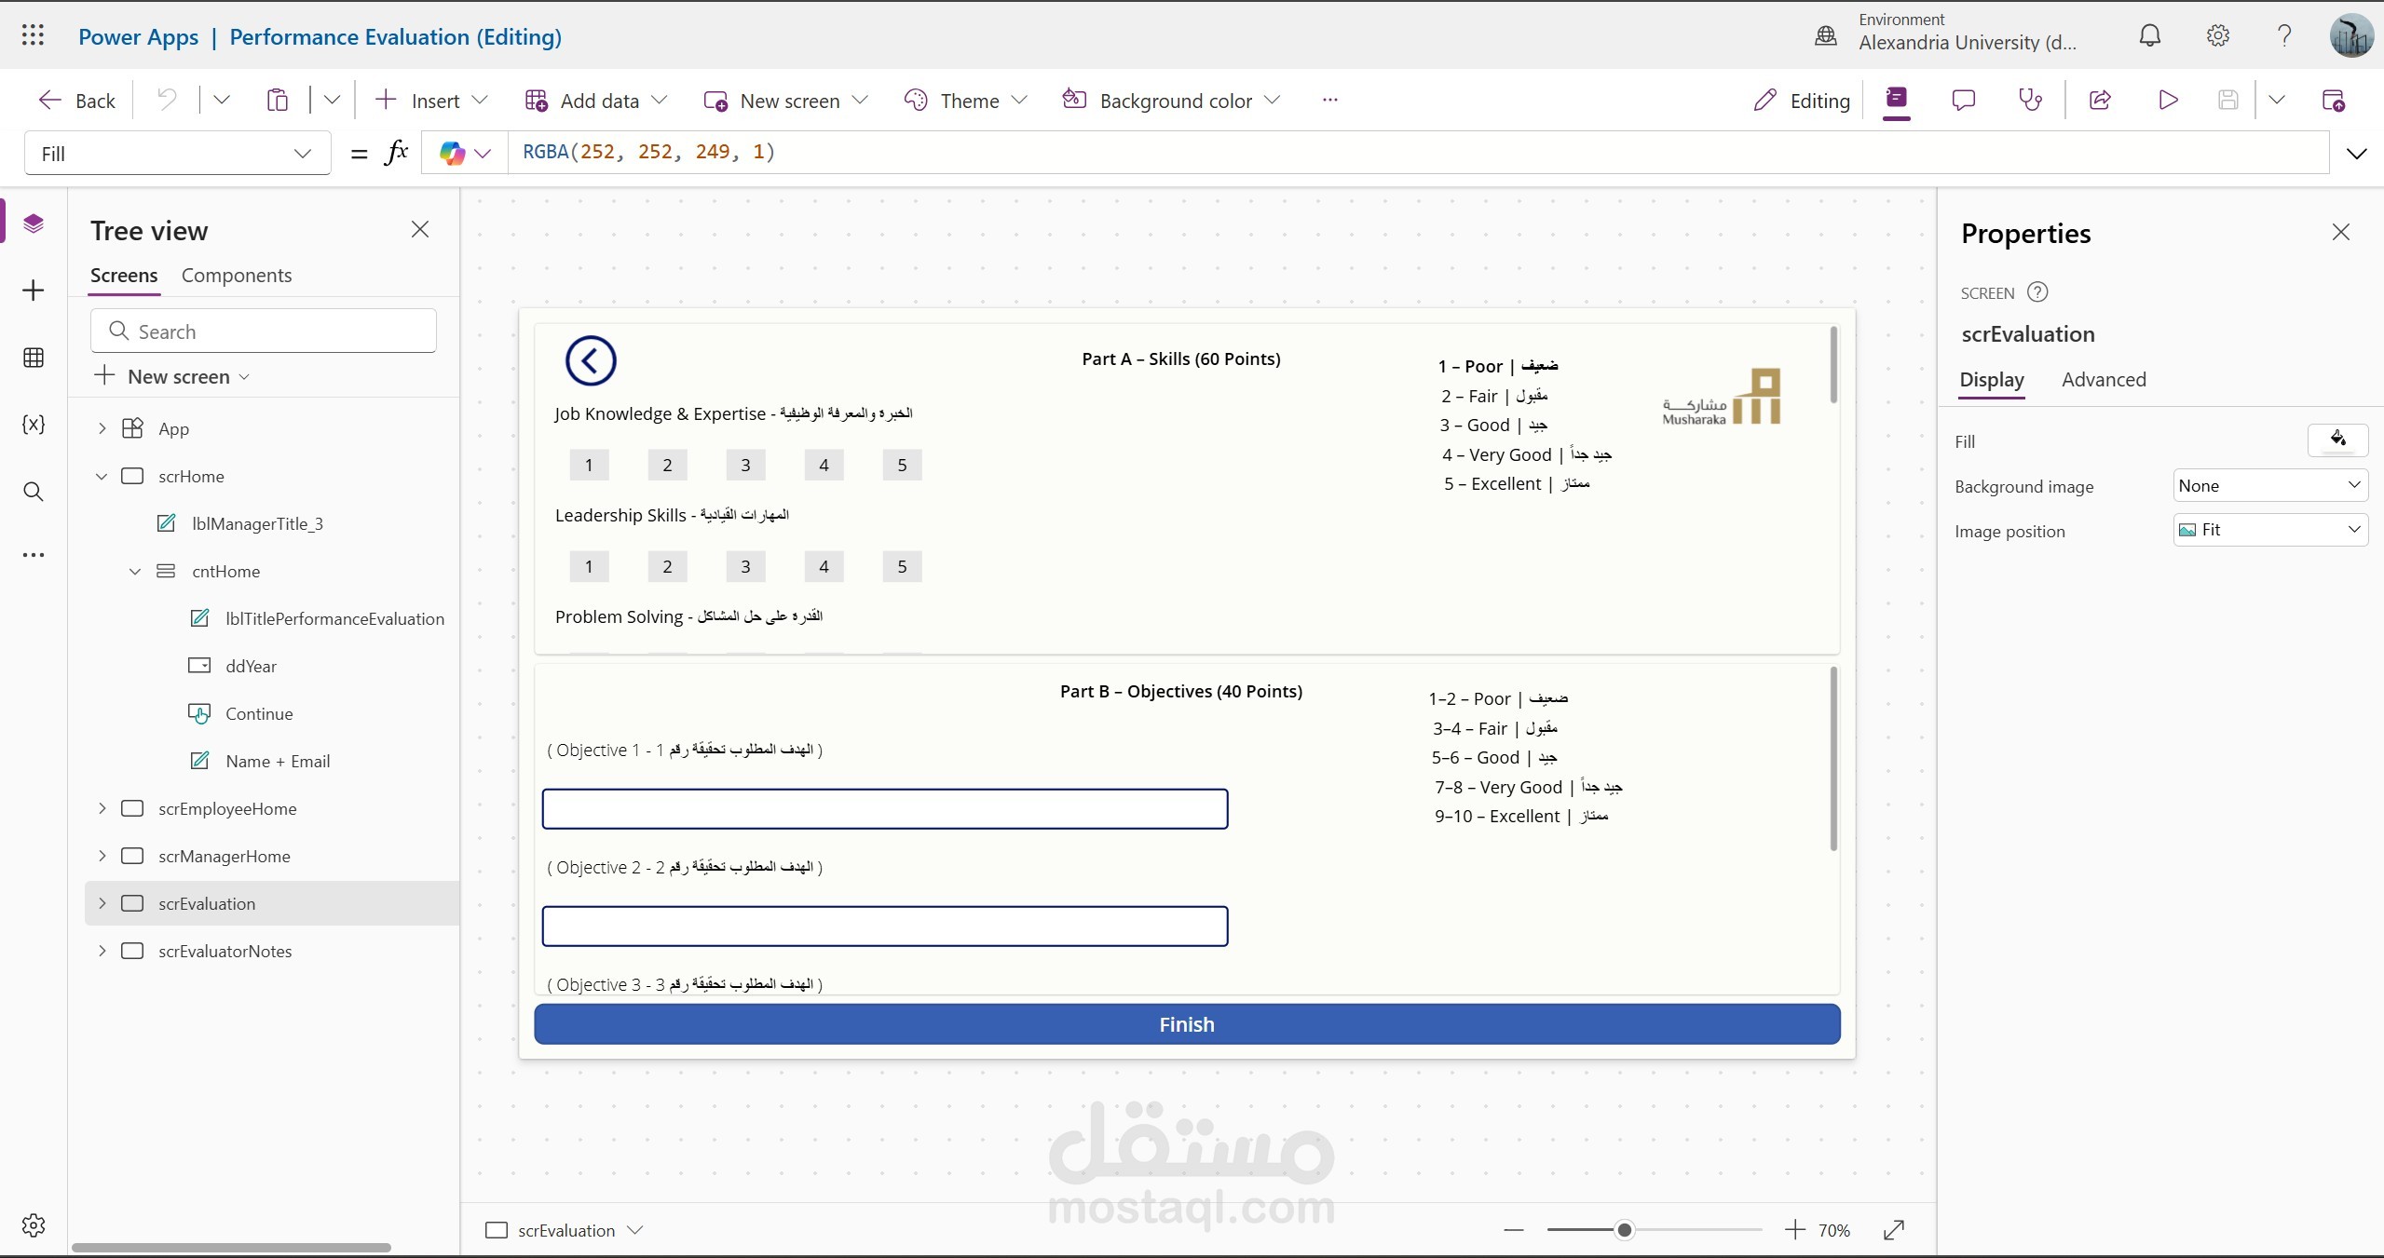Image resolution: width=2384 pixels, height=1258 pixels.
Task: Open Power Apps settings gear in the top bar
Action: (2217, 35)
